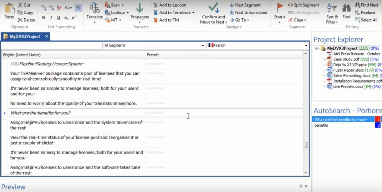The image size is (382, 192).
Task: Click Add to Termbase
Action: 174,12
